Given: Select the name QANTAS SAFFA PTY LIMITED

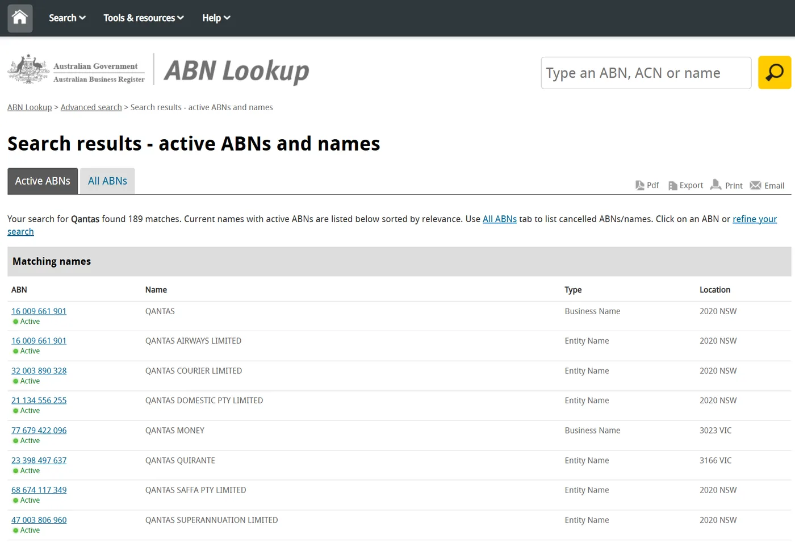Looking at the screenshot, I should [195, 490].
